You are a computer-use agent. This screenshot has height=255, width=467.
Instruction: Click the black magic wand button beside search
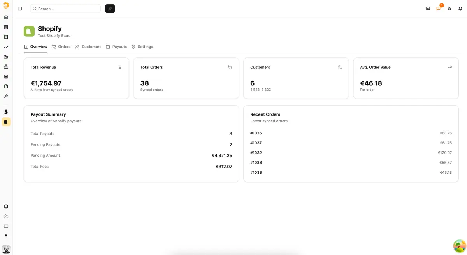click(x=110, y=9)
